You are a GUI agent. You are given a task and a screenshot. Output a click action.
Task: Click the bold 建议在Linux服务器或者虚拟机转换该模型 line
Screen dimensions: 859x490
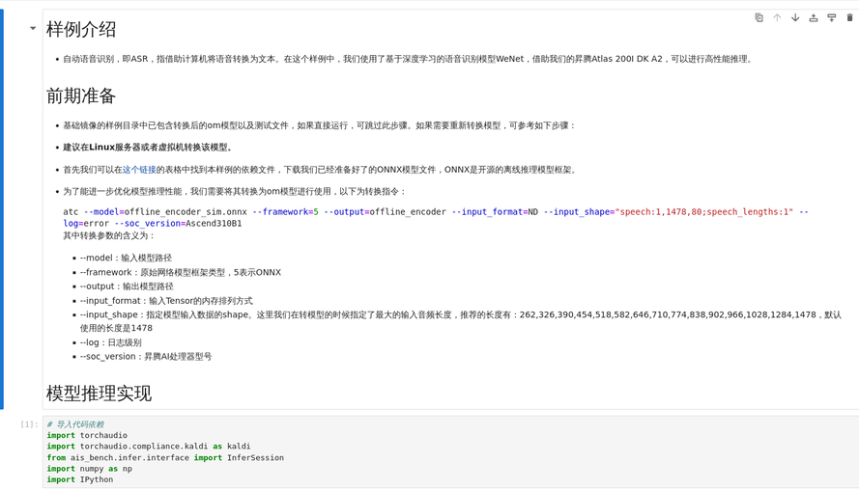tap(149, 148)
